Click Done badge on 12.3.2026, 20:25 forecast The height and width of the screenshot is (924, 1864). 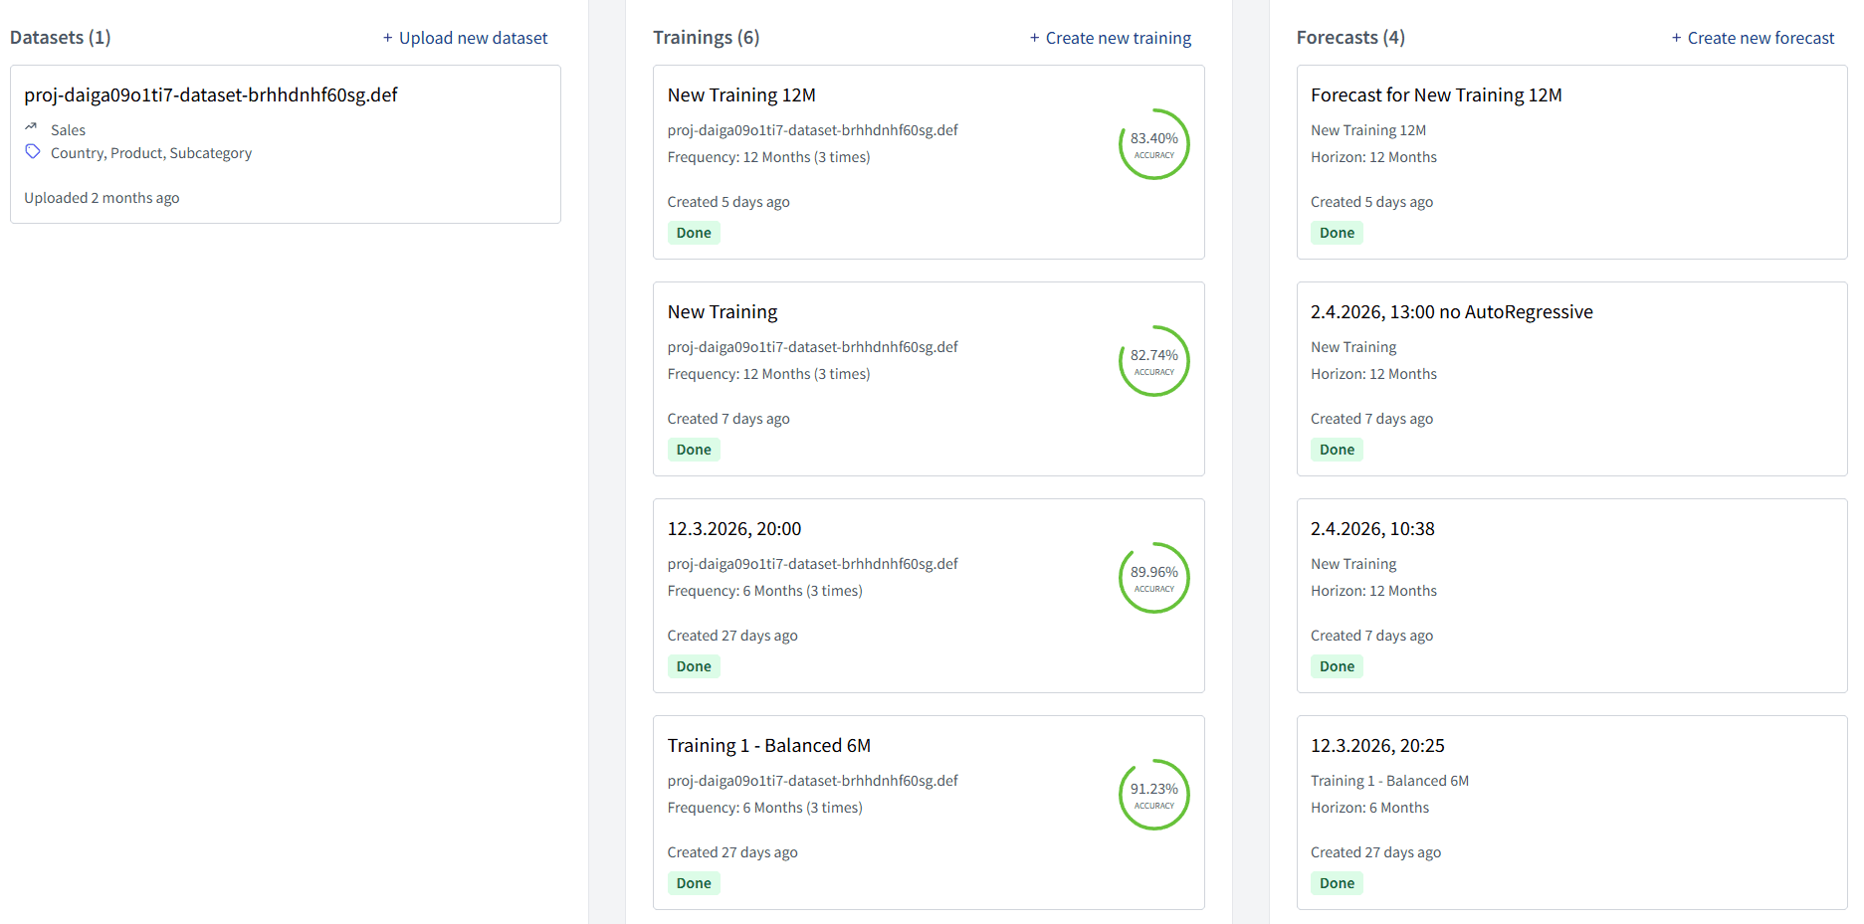[x=1337, y=883]
